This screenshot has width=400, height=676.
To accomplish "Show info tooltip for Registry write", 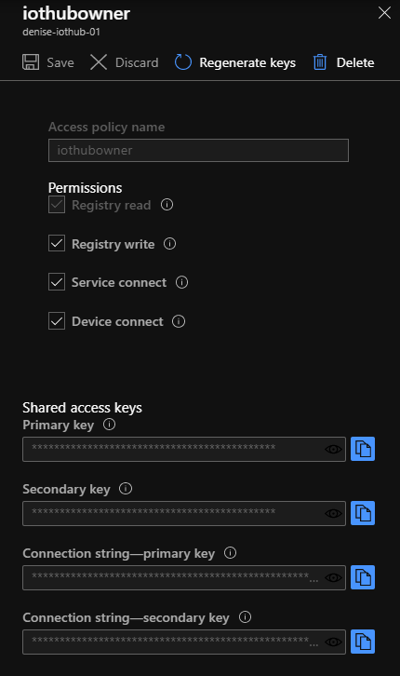I will (169, 244).
